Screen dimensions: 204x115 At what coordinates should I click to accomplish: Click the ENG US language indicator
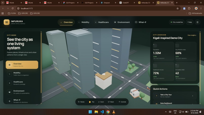click(175, 112)
